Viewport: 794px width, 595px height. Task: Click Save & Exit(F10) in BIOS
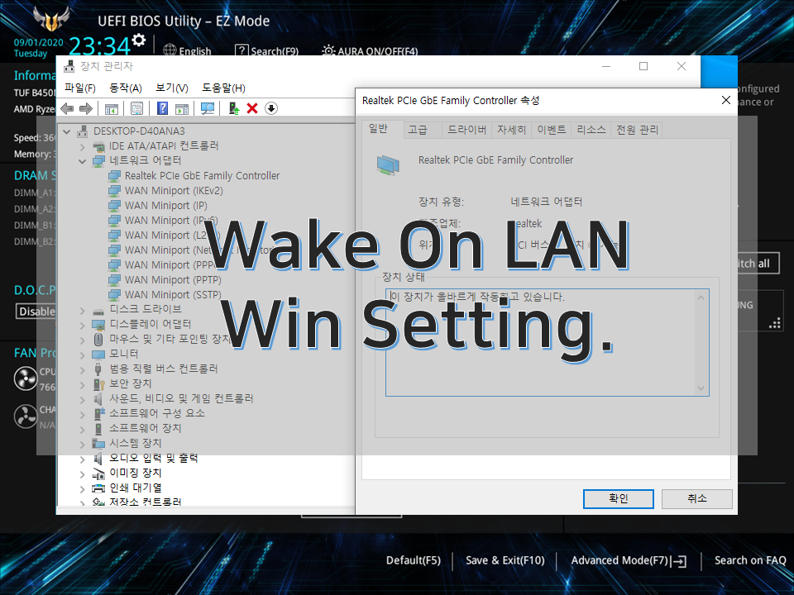(x=505, y=560)
